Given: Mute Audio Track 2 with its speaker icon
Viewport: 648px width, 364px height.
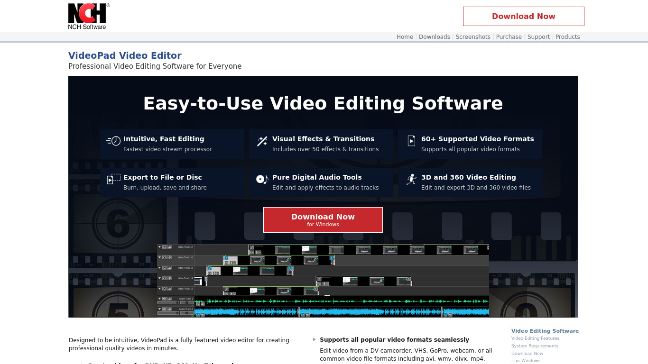Looking at the screenshot, I should click(x=164, y=309).
